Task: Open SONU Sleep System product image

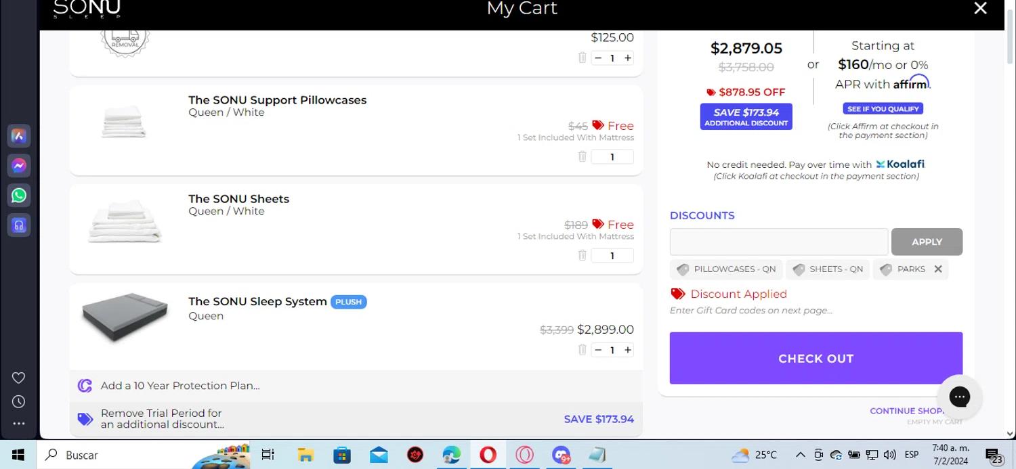Action: (x=125, y=318)
